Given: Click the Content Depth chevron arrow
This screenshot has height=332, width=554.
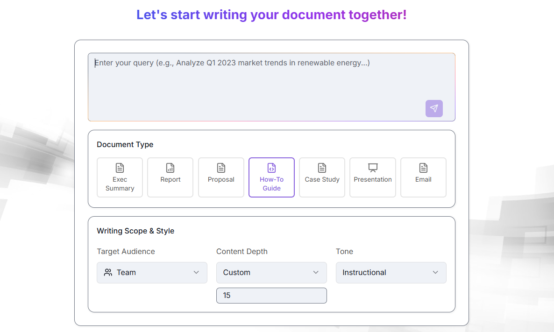Looking at the screenshot, I should (316, 272).
